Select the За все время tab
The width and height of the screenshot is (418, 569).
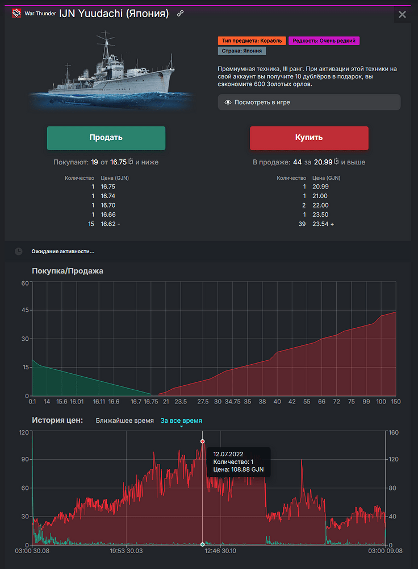[181, 421]
